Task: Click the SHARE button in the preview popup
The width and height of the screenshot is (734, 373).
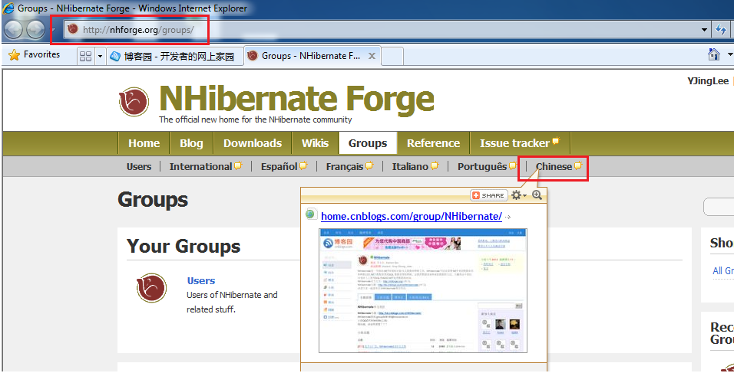Action: click(x=489, y=195)
